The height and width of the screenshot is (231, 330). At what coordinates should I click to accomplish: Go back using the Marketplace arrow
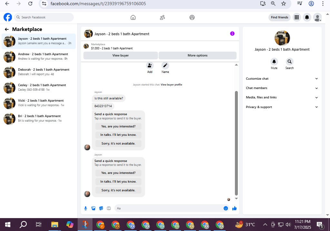[x=7, y=29]
